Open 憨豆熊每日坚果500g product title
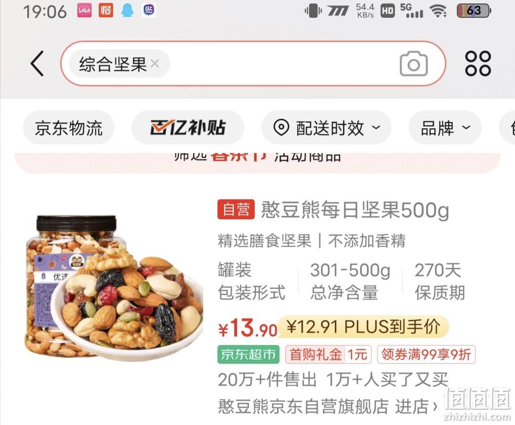 click(355, 210)
